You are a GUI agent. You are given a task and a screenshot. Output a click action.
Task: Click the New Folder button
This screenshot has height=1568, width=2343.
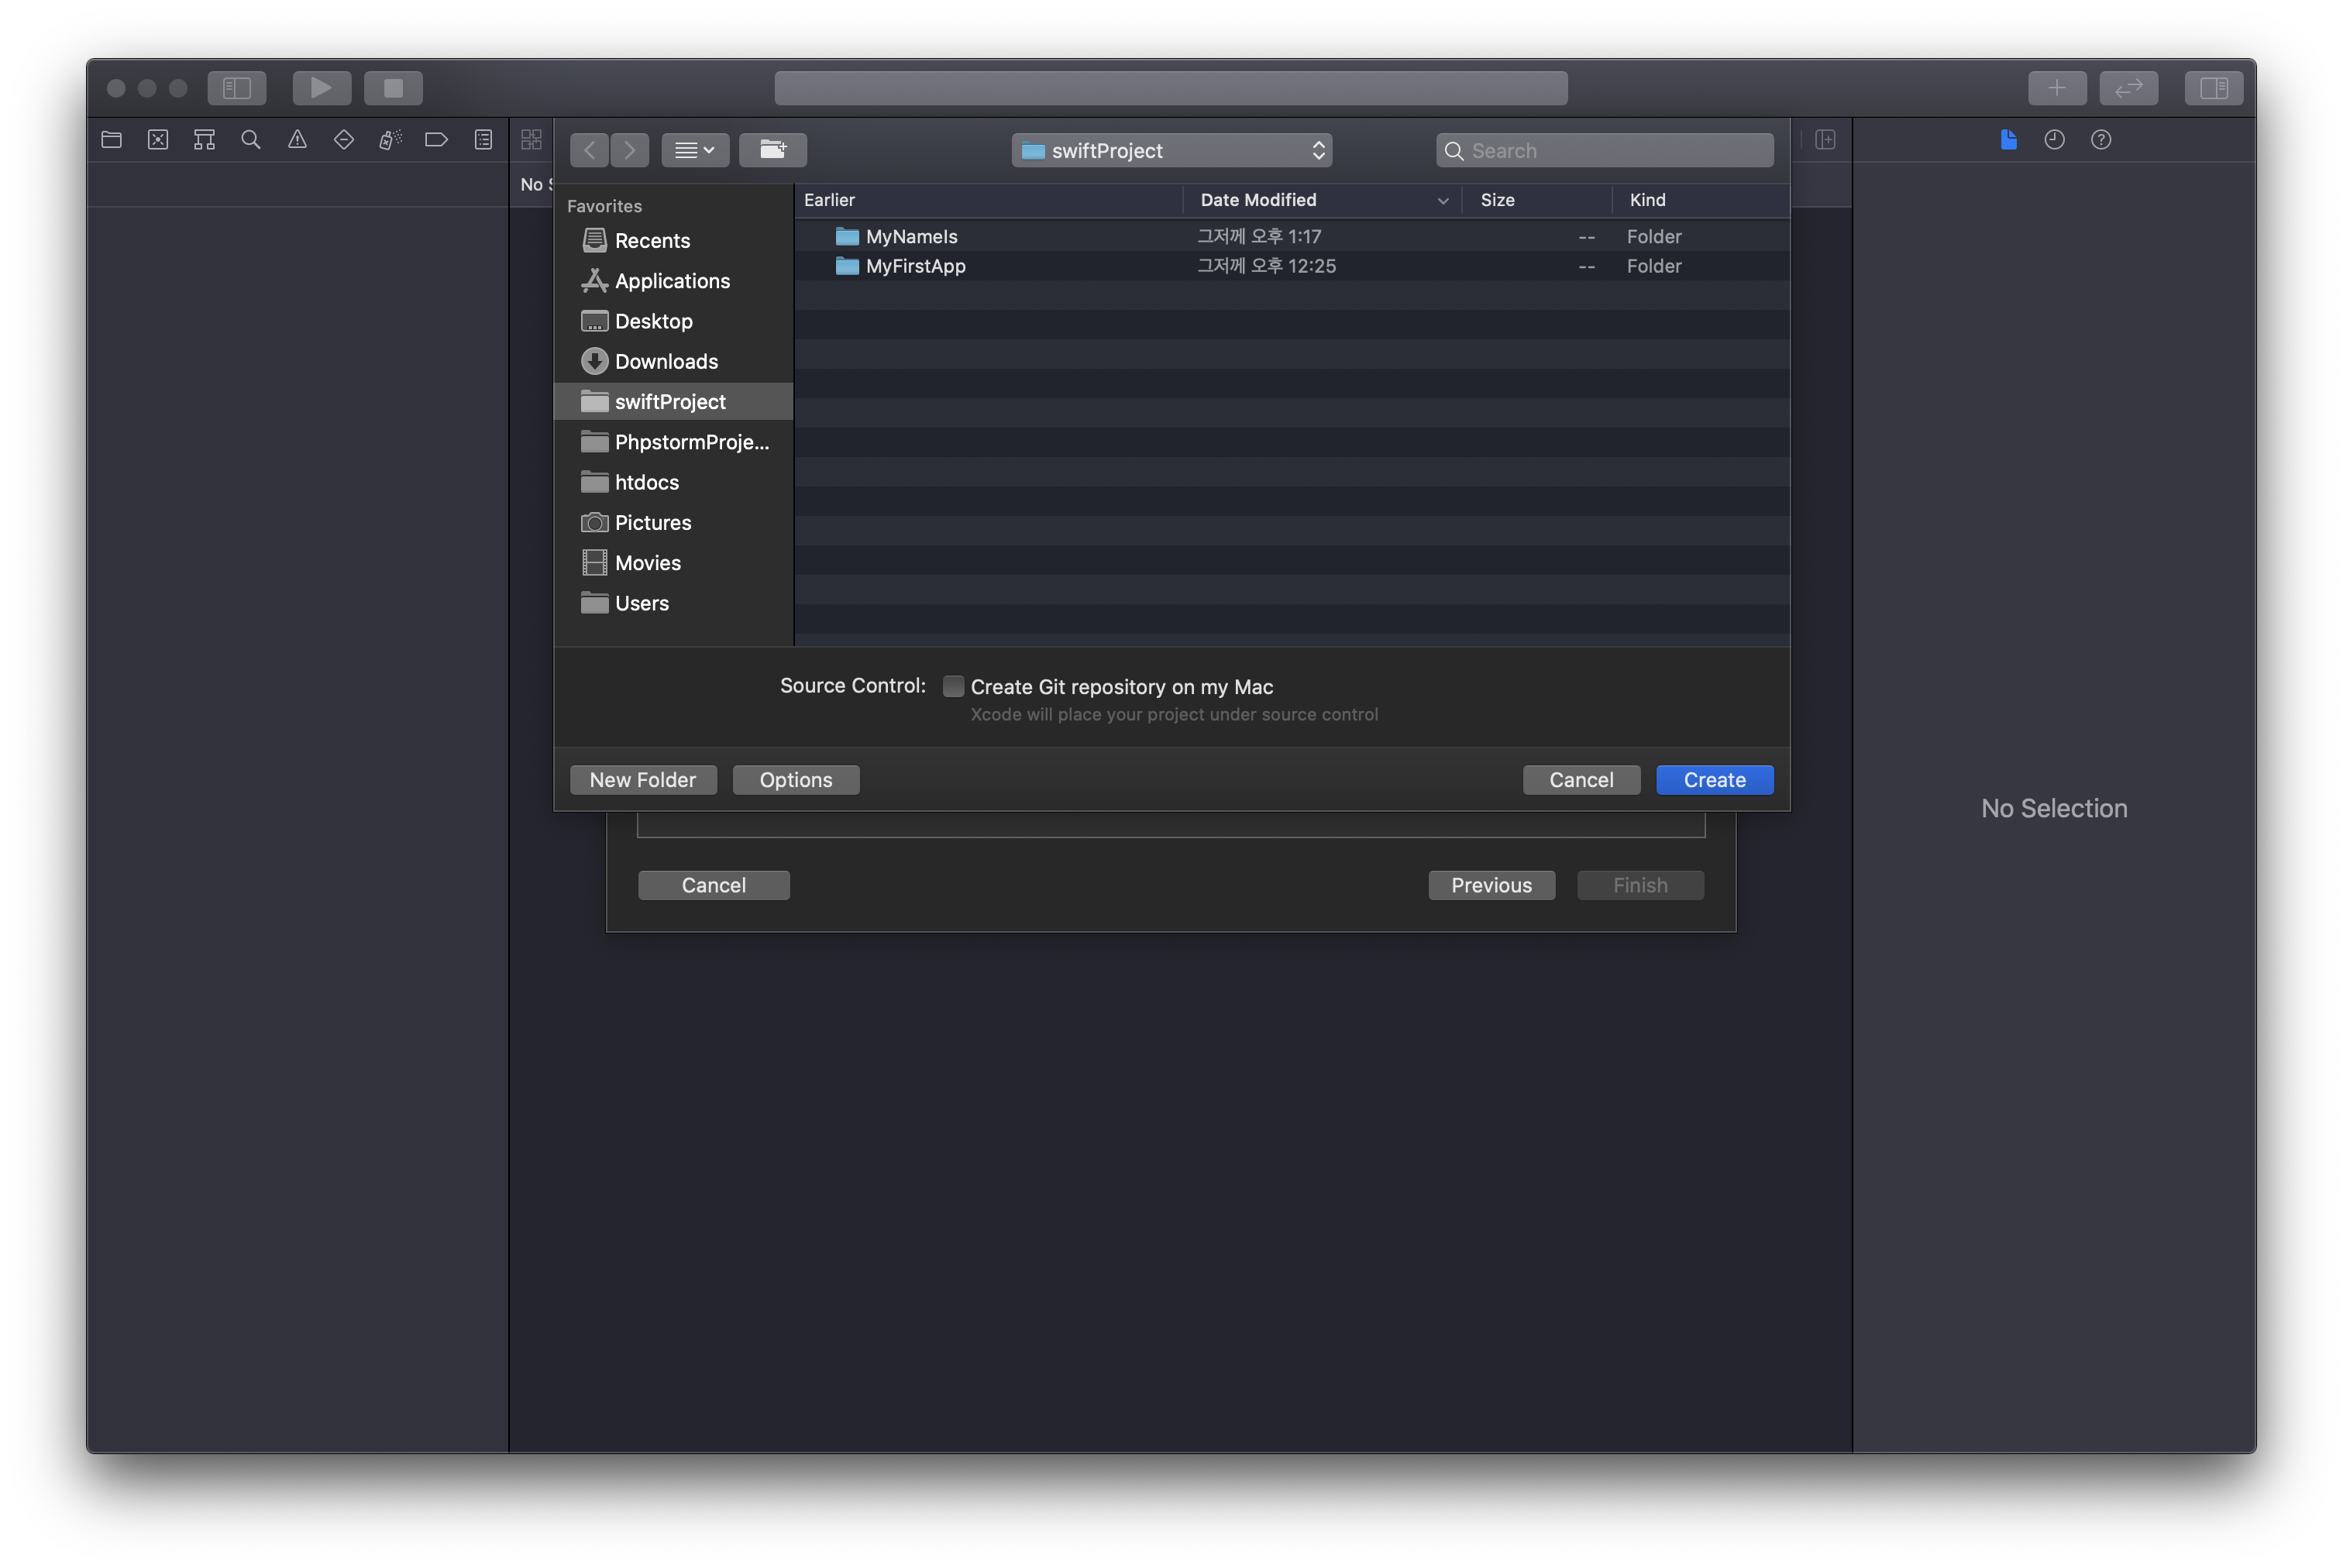tap(642, 779)
